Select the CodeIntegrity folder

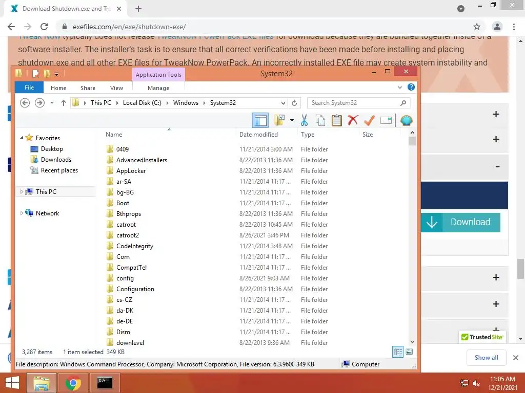(135, 246)
